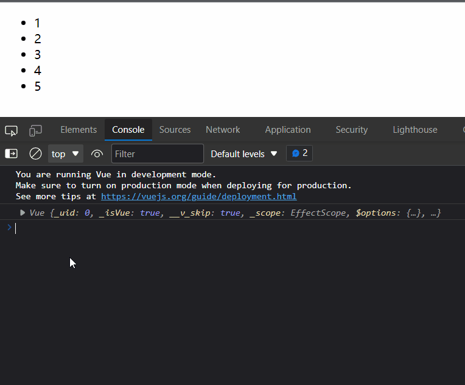Toggle the device toolbar icon
The image size is (465, 385).
click(36, 130)
